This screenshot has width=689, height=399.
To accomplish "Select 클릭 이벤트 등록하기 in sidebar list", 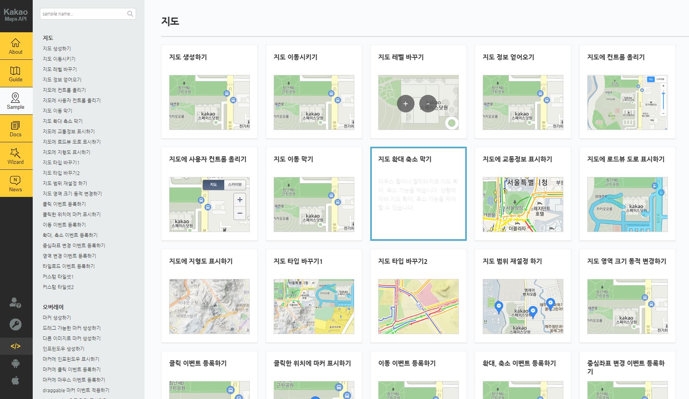I will tap(64, 204).
